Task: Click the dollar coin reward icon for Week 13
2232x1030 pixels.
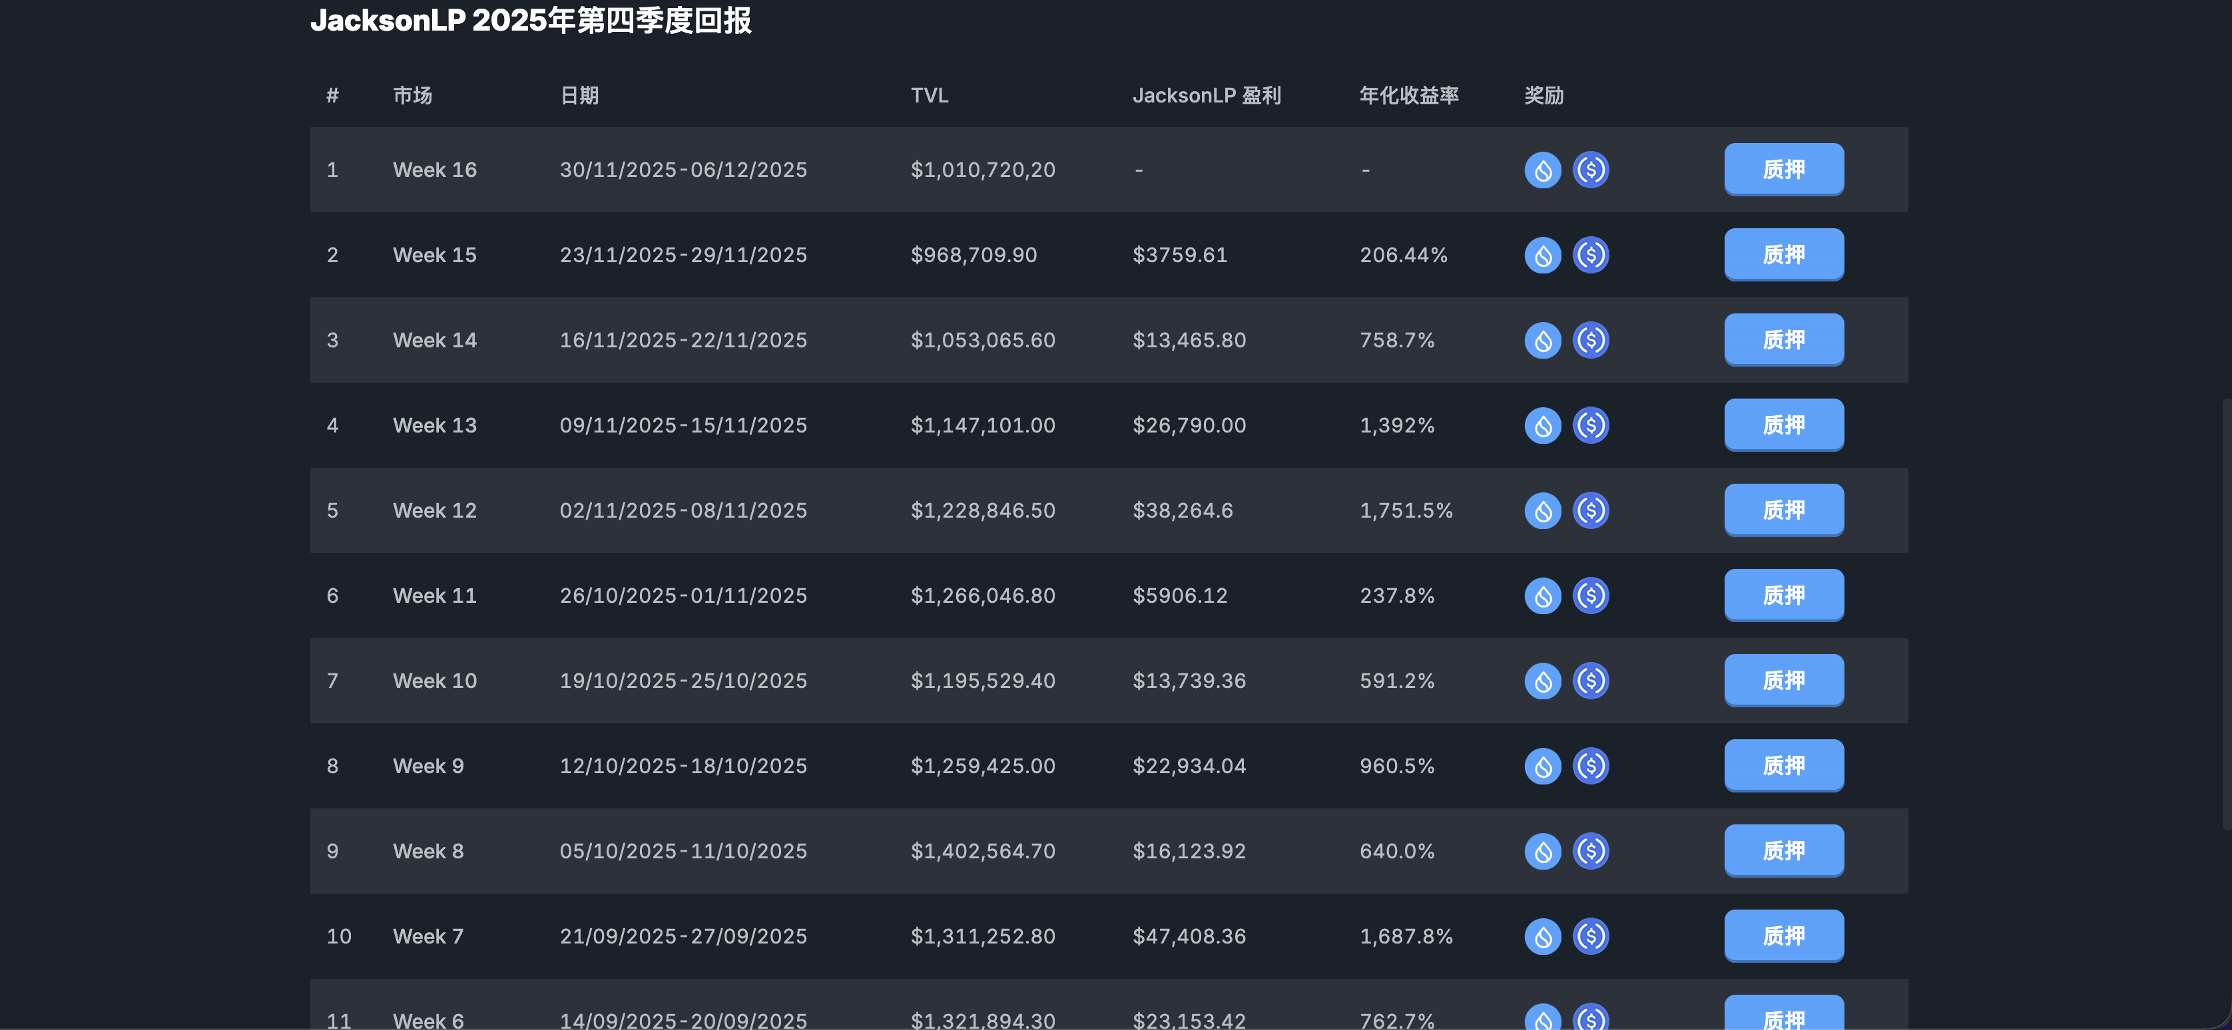Action: click(1591, 425)
